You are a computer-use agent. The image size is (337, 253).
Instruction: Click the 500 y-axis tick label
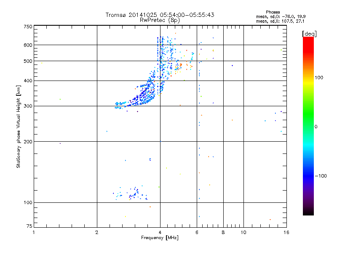coord(28,61)
